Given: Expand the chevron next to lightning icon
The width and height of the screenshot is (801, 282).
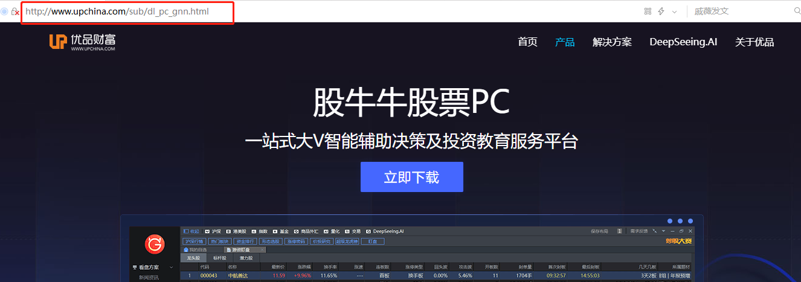Looking at the screenshot, I should click(x=674, y=11).
